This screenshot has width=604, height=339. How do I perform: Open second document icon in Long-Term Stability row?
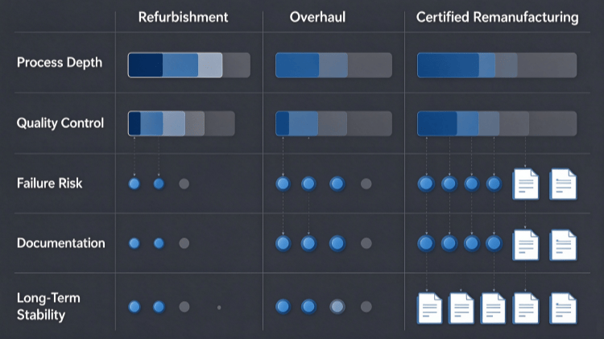[x=461, y=308]
